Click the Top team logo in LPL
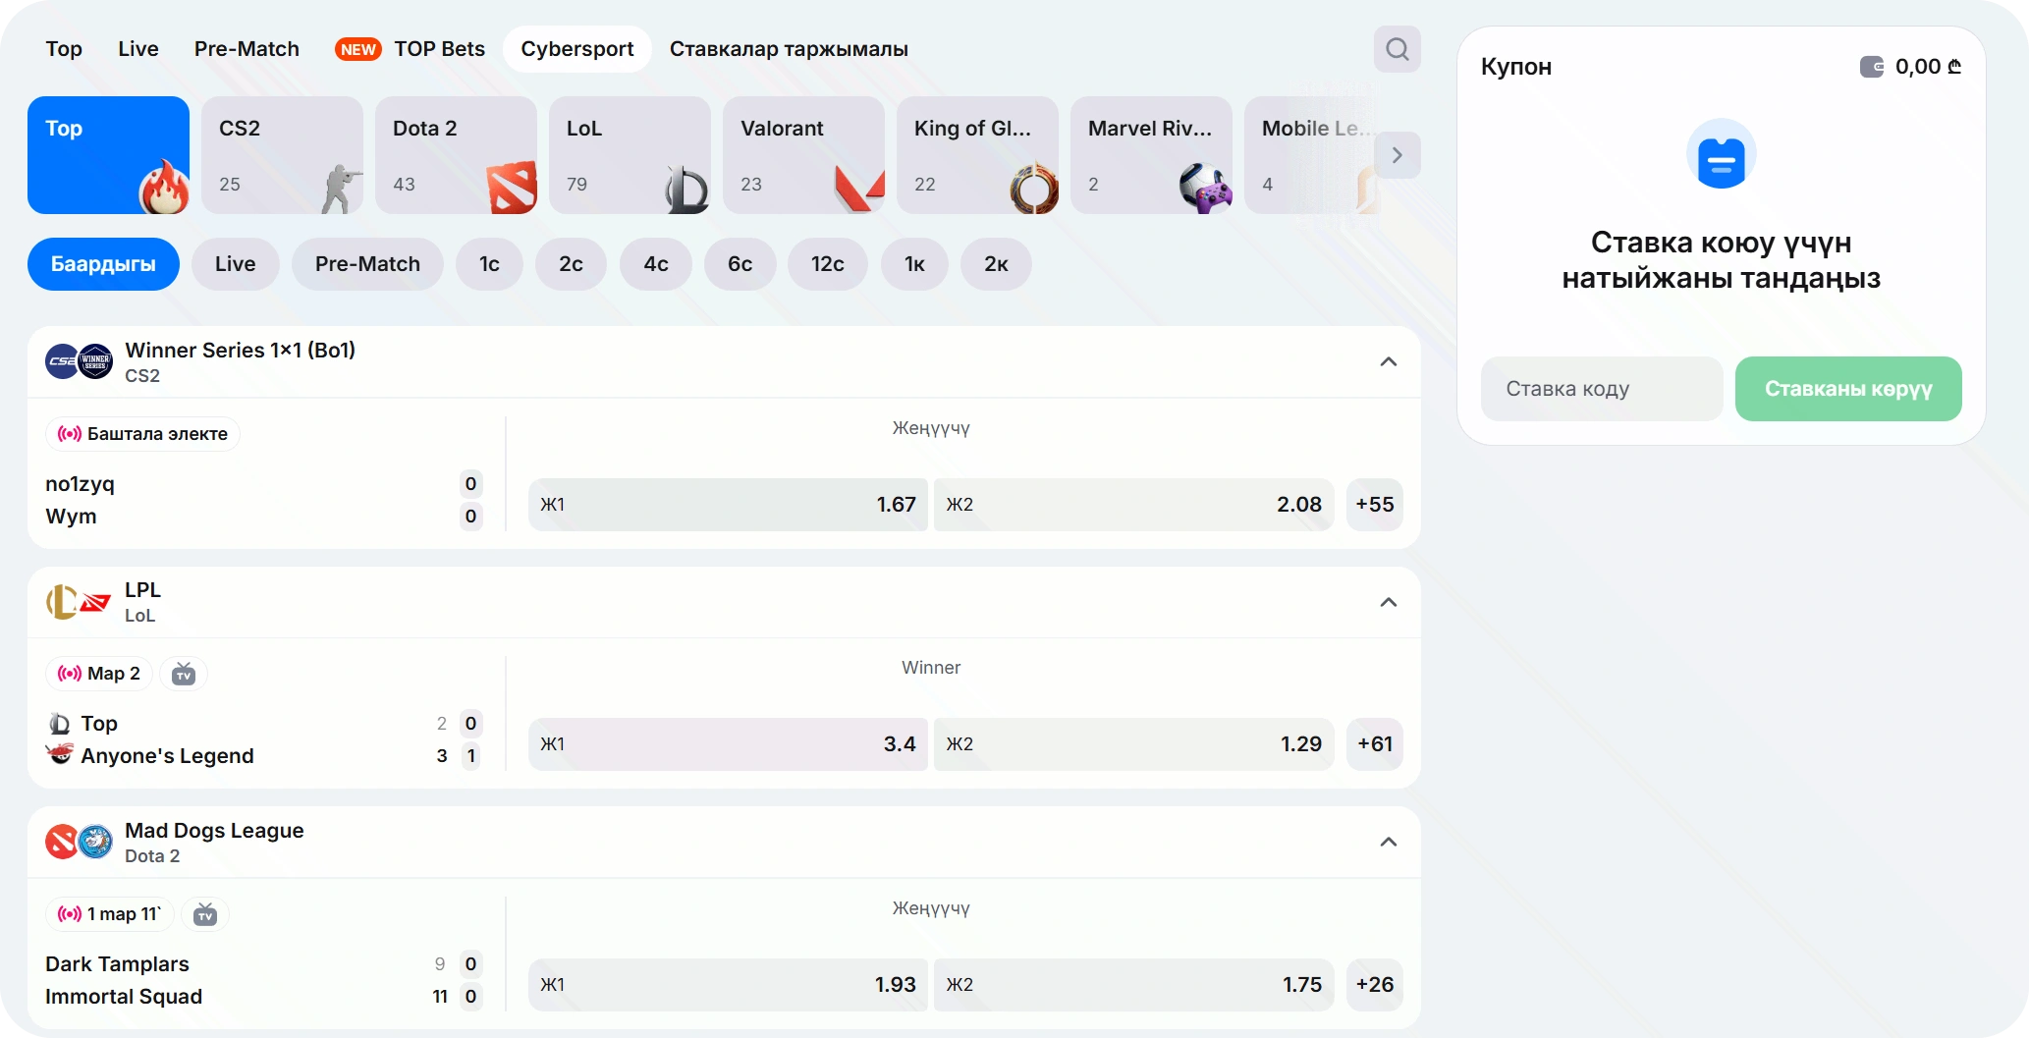Viewport: 2029px width, 1038px height. [60, 724]
